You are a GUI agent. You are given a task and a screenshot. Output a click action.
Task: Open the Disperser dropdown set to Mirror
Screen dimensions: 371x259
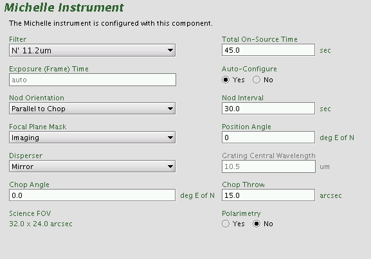[x=93, y=166]
